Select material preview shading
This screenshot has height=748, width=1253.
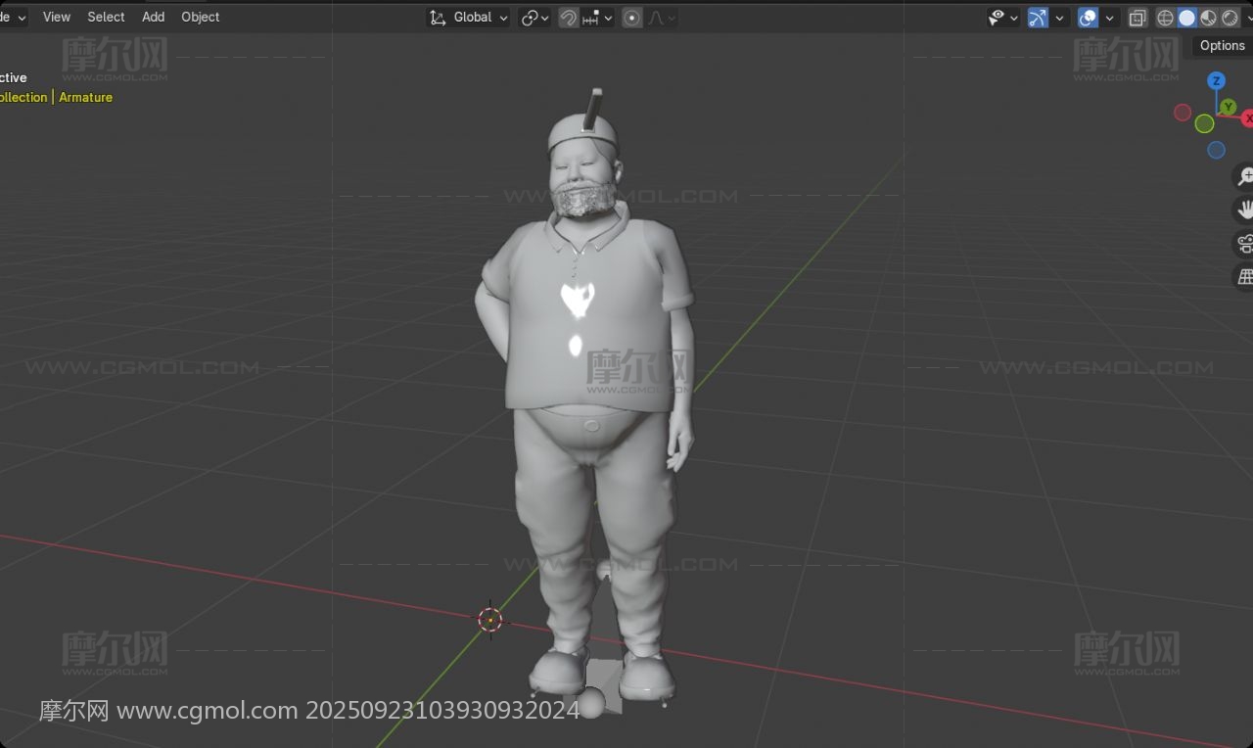1208,18
